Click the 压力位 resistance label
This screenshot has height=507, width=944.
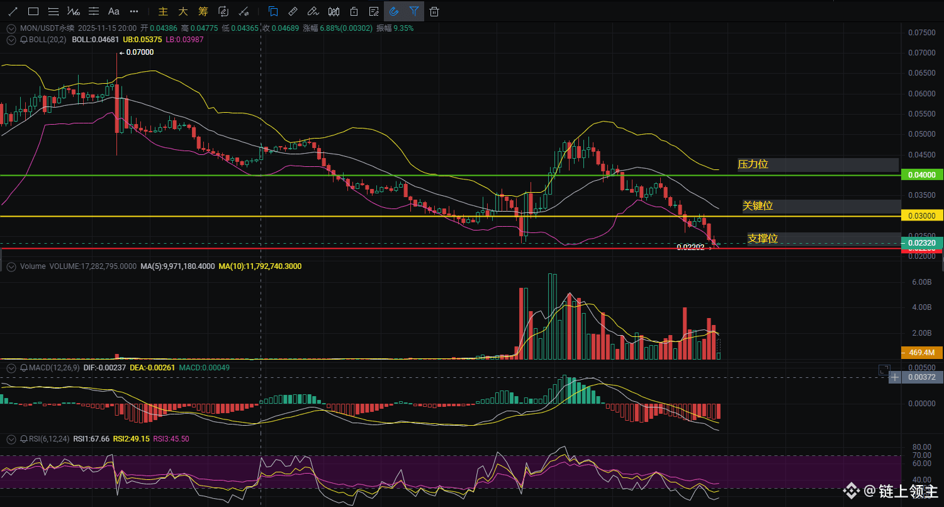[x=753, y=164]
